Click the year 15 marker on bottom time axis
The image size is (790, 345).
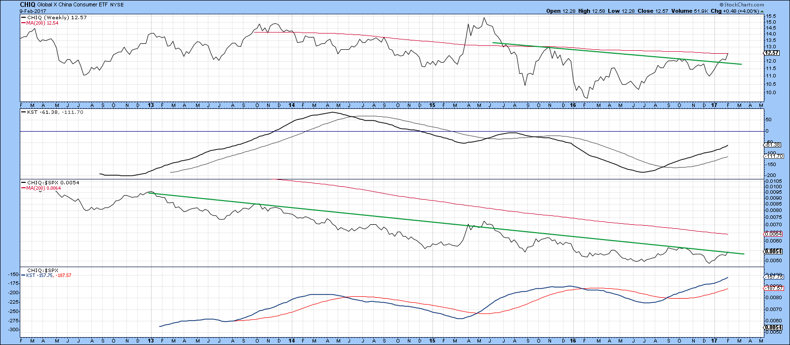coord(432,341)
